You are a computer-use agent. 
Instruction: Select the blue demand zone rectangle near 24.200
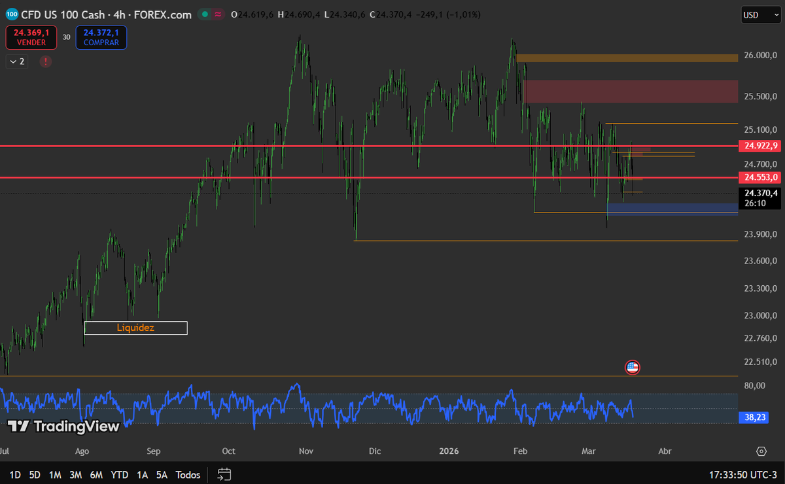click(x=672, y=209)
